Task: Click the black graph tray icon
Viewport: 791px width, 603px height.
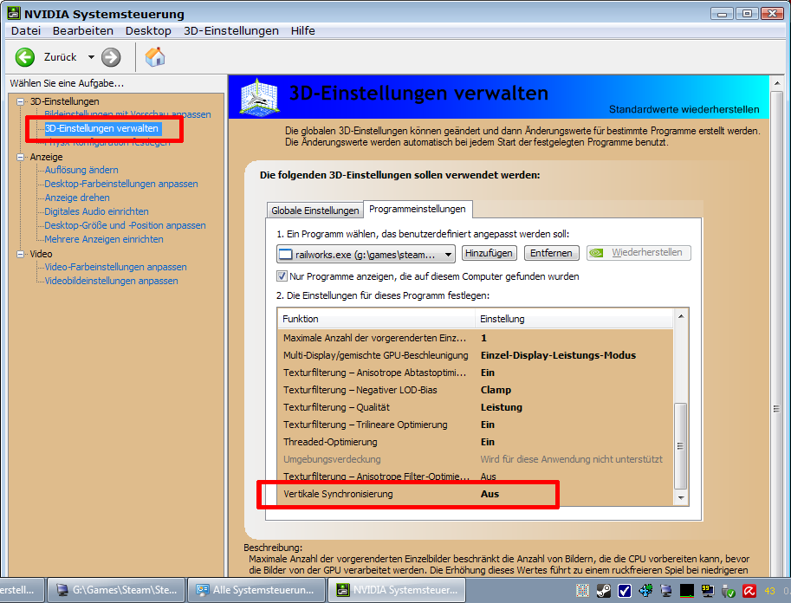Action: [x=686, y=590]
